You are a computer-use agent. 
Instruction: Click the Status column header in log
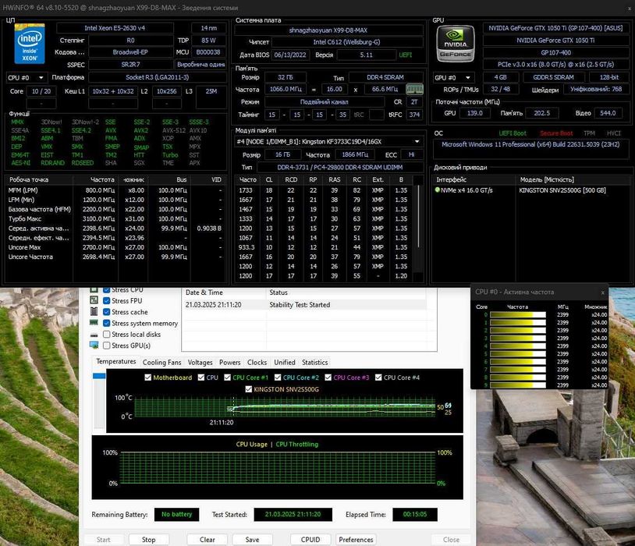point(278,292)
